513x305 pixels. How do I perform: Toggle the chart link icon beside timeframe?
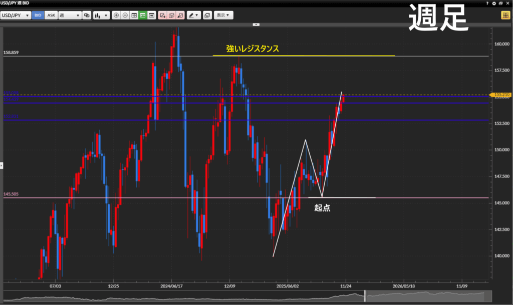87,15
